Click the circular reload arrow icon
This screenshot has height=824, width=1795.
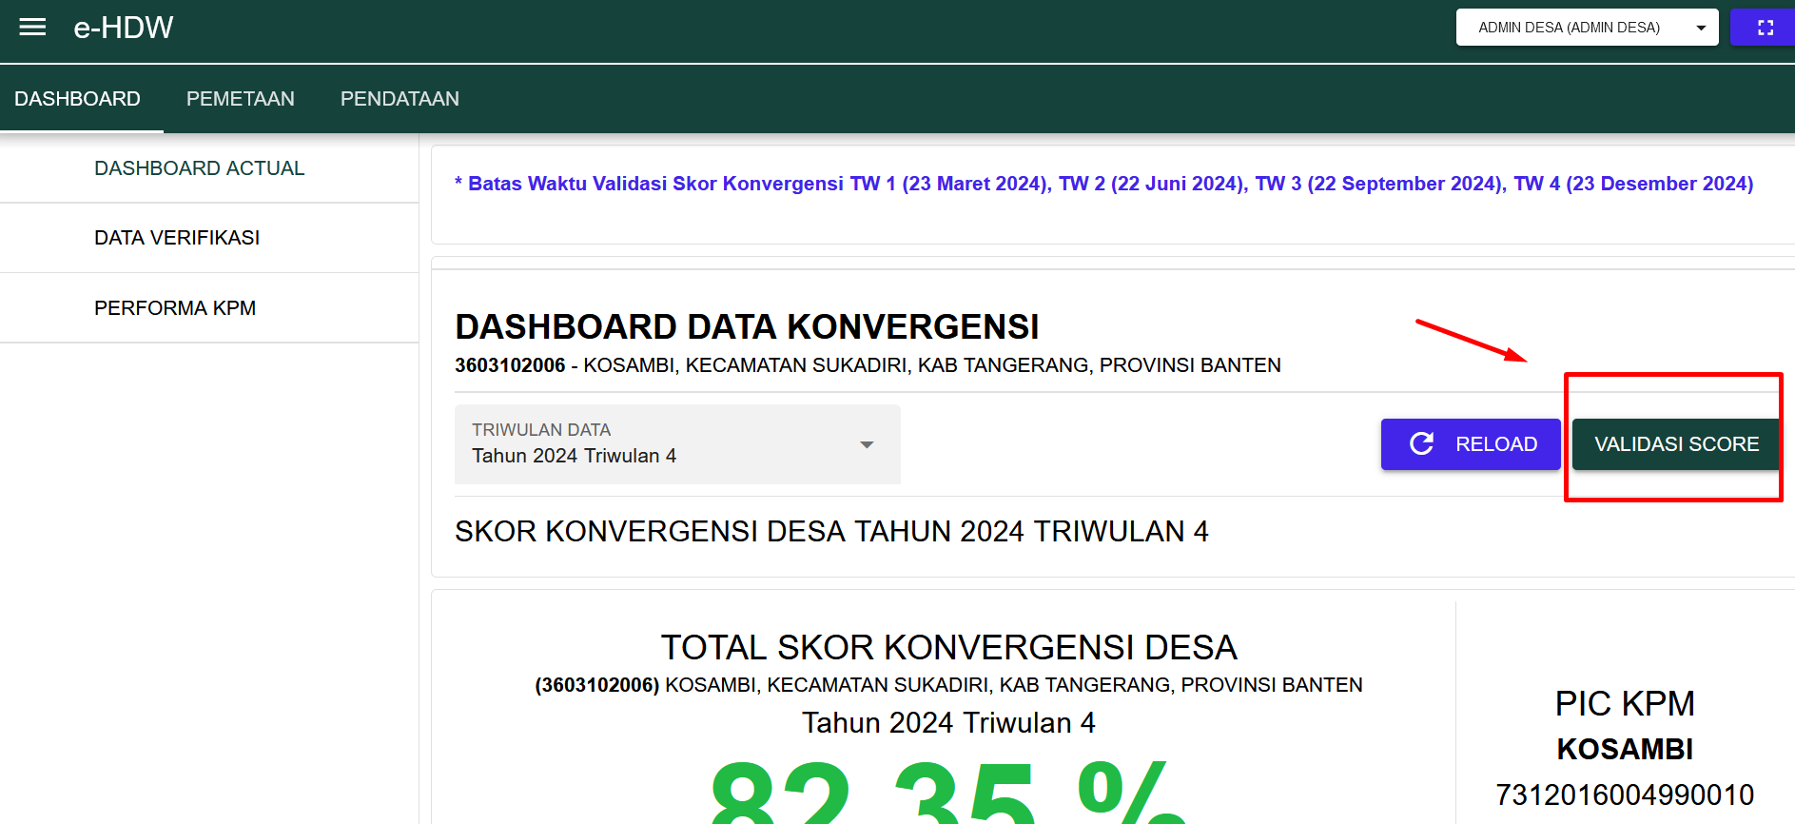[1421, 443]
